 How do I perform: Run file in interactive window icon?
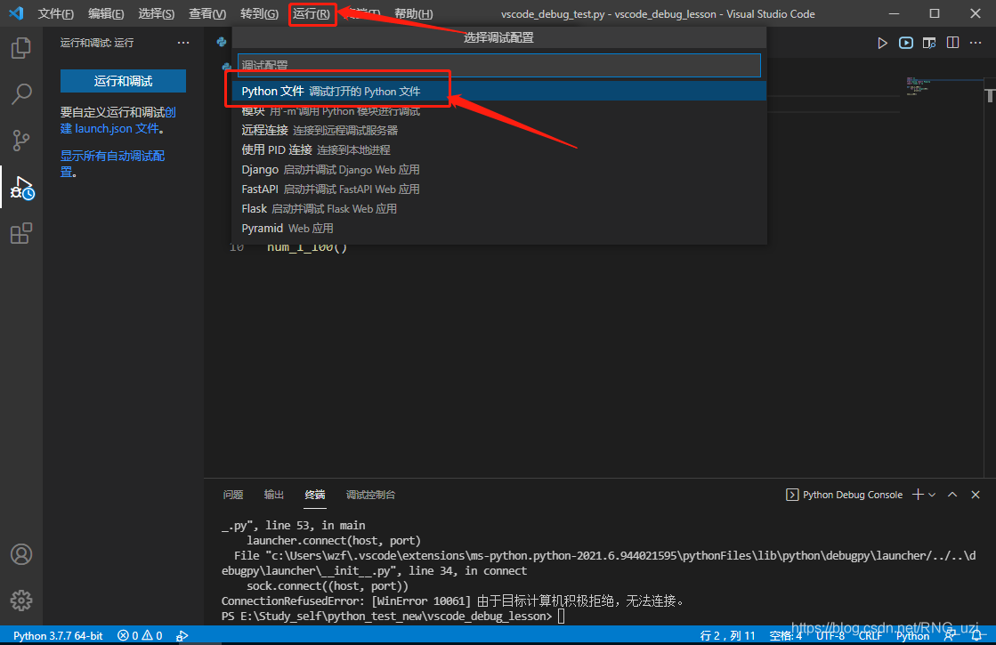906,43
